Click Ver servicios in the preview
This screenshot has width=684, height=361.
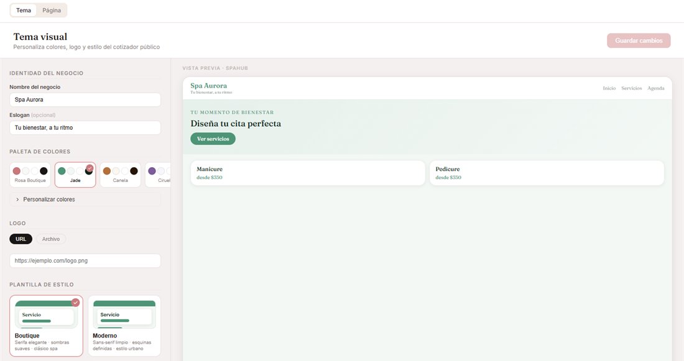213,139
